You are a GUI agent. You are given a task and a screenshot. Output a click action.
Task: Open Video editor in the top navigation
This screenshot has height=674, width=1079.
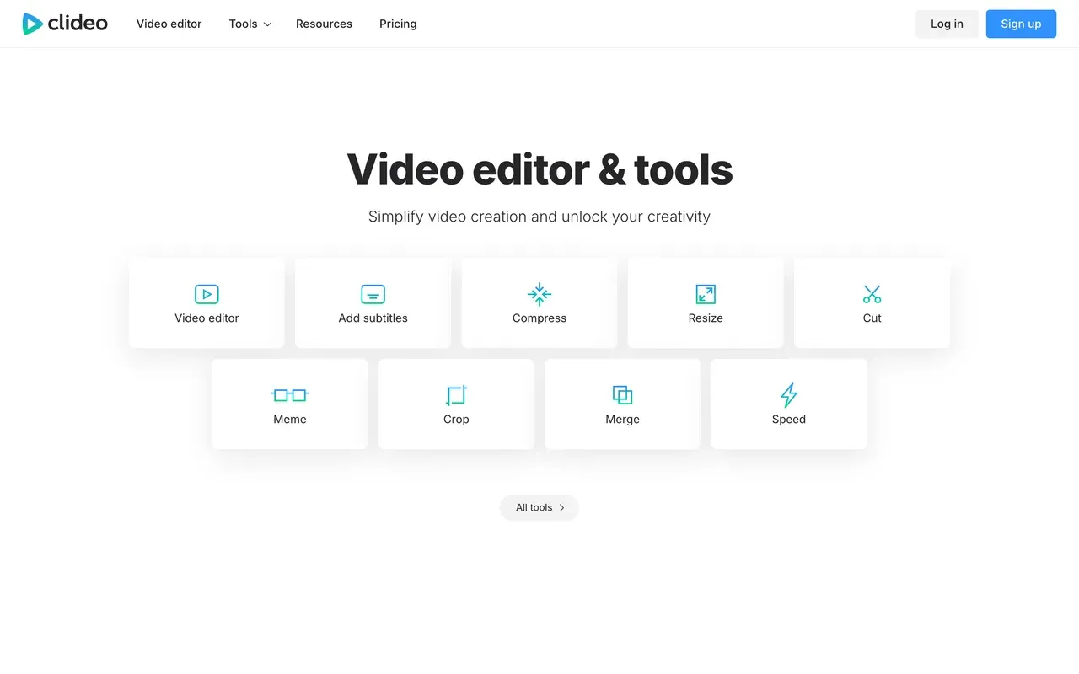coord(169,24)
